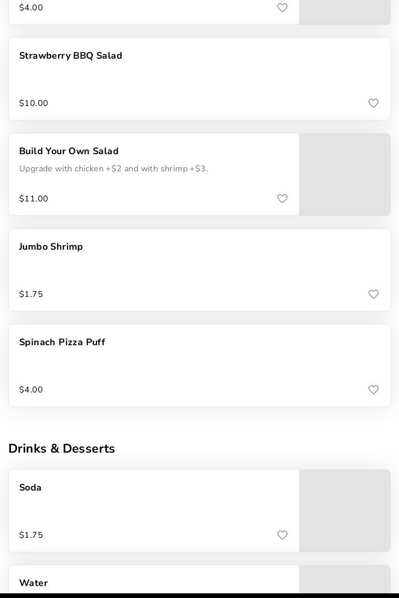Click the salad upgrade description text
The height and width of the screenshot is (598, 399).
click(113, 169)
